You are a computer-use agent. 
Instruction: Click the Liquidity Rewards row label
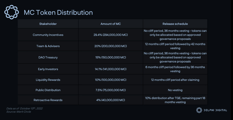pyautogui.click(x=48, y=80)
